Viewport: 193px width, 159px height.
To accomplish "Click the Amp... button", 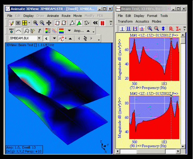I will (79, 31).
